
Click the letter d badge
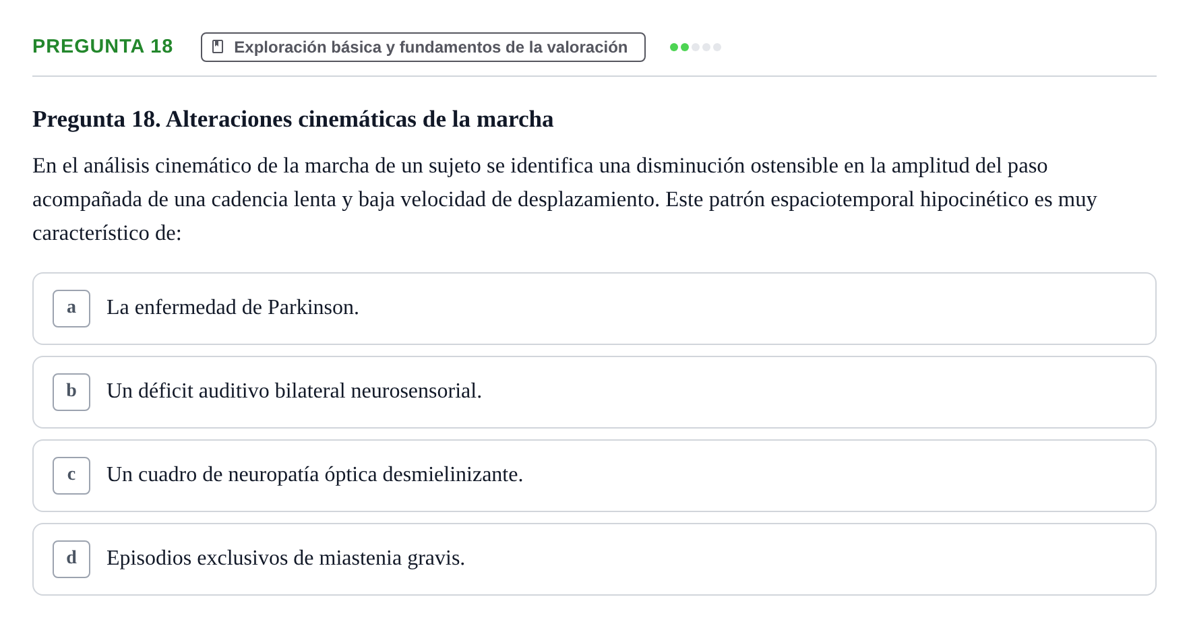point(71,559)
